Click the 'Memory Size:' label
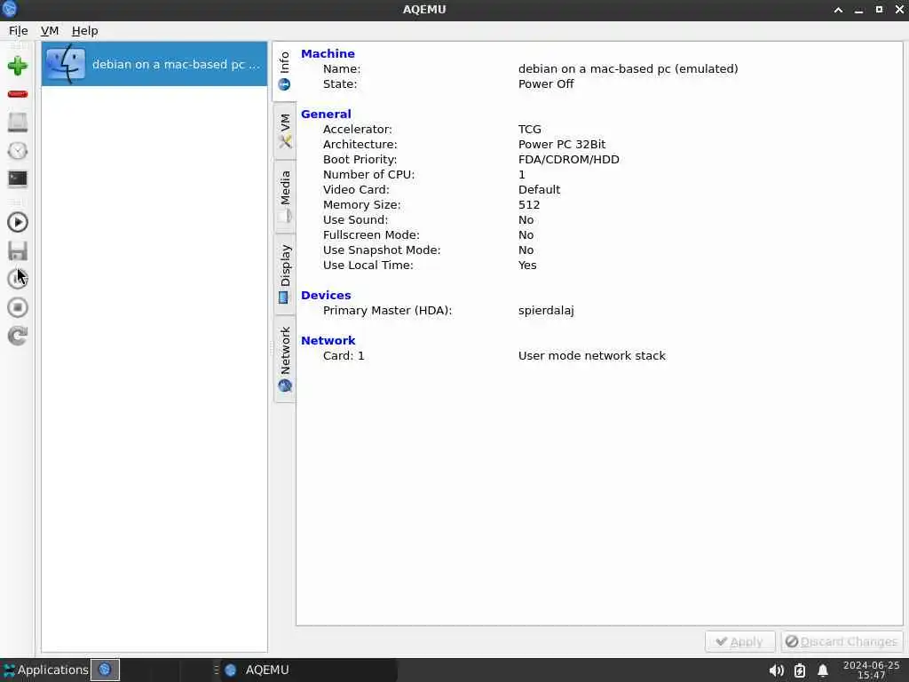 362,205
